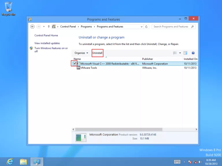222x166 pixels.
Task: Click the VMware, Inc. publisher cell
Action: pos(149,68)
